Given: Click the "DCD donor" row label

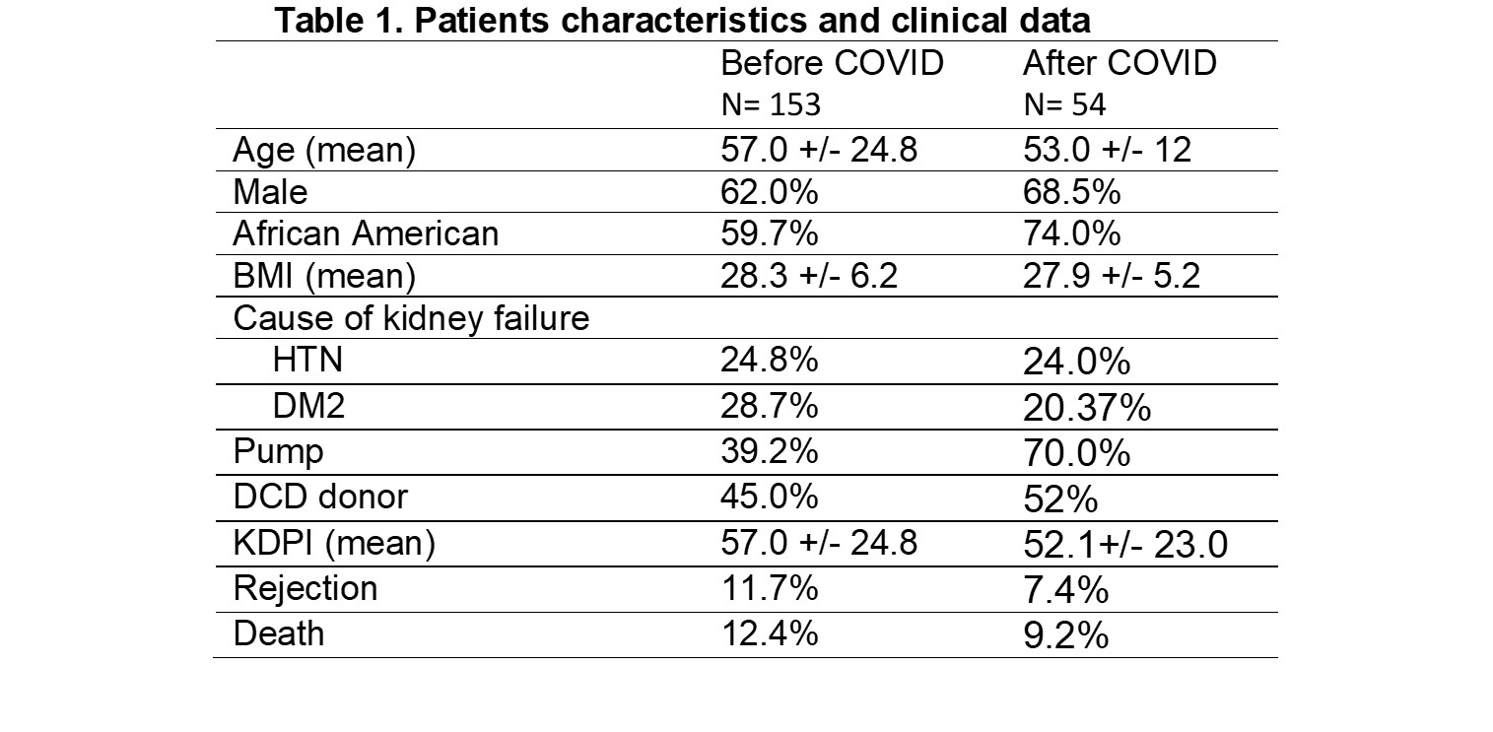Looking at the screenshot, I should click(319, 497).
